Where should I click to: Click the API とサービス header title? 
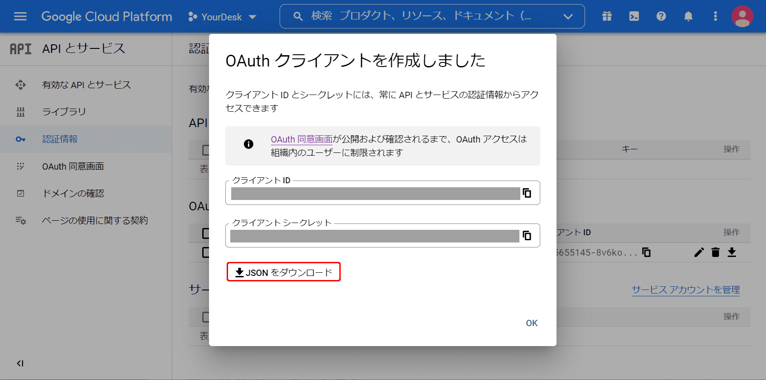click(84, 48)
